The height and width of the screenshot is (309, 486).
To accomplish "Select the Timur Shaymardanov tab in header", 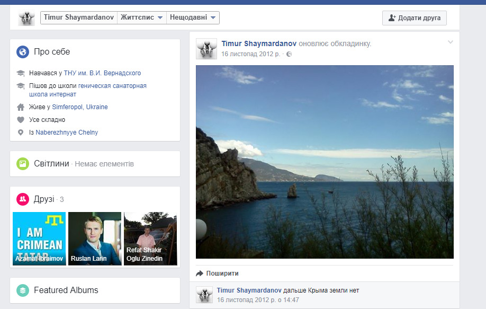I will (x=79, y=17).
